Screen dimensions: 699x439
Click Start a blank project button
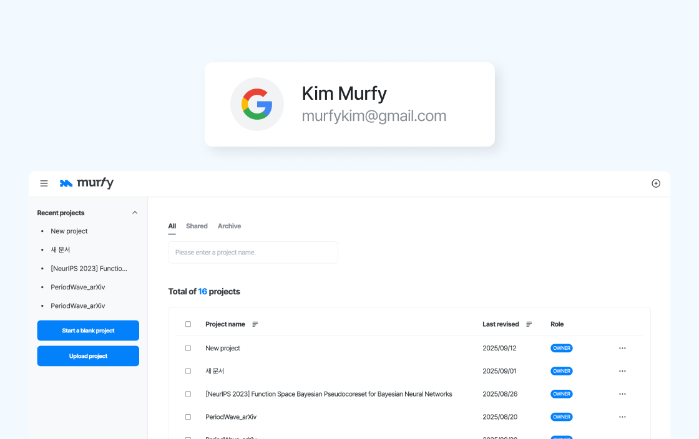pyautogui.click(x=88, y=330)
